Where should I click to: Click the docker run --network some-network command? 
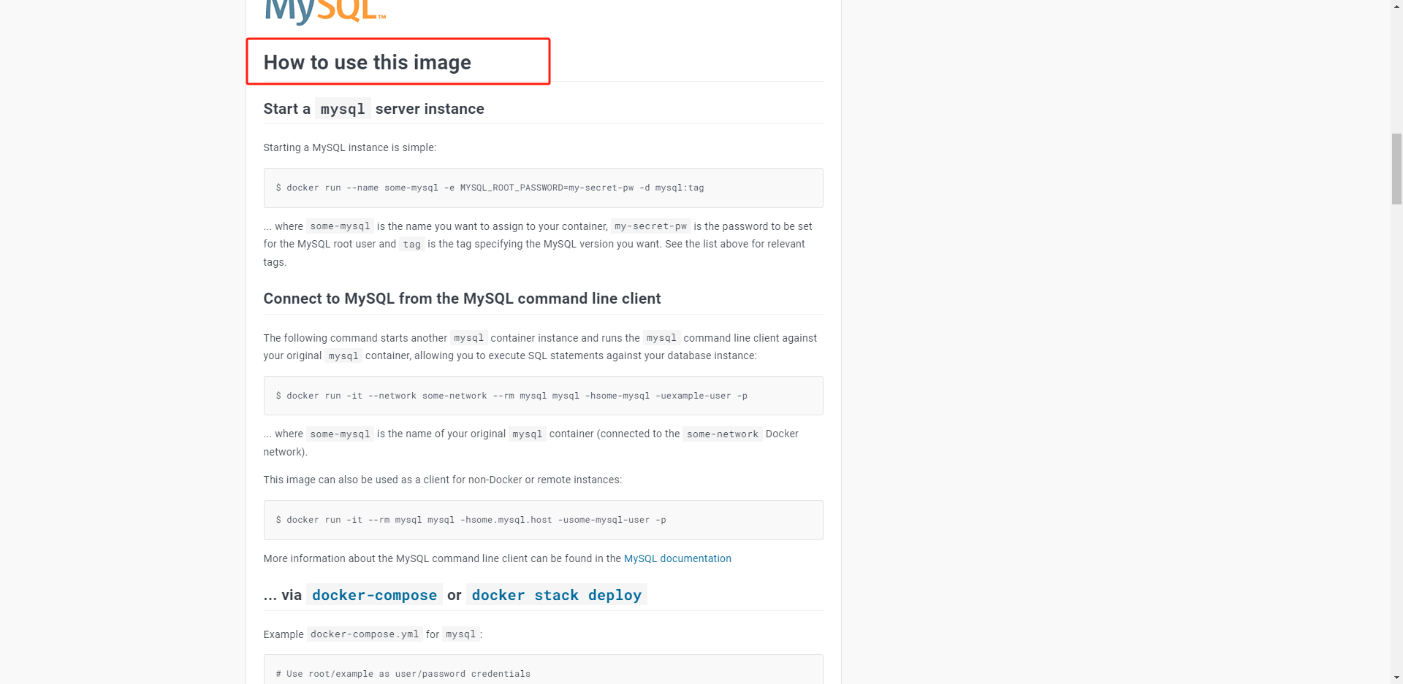coord(512,396)
